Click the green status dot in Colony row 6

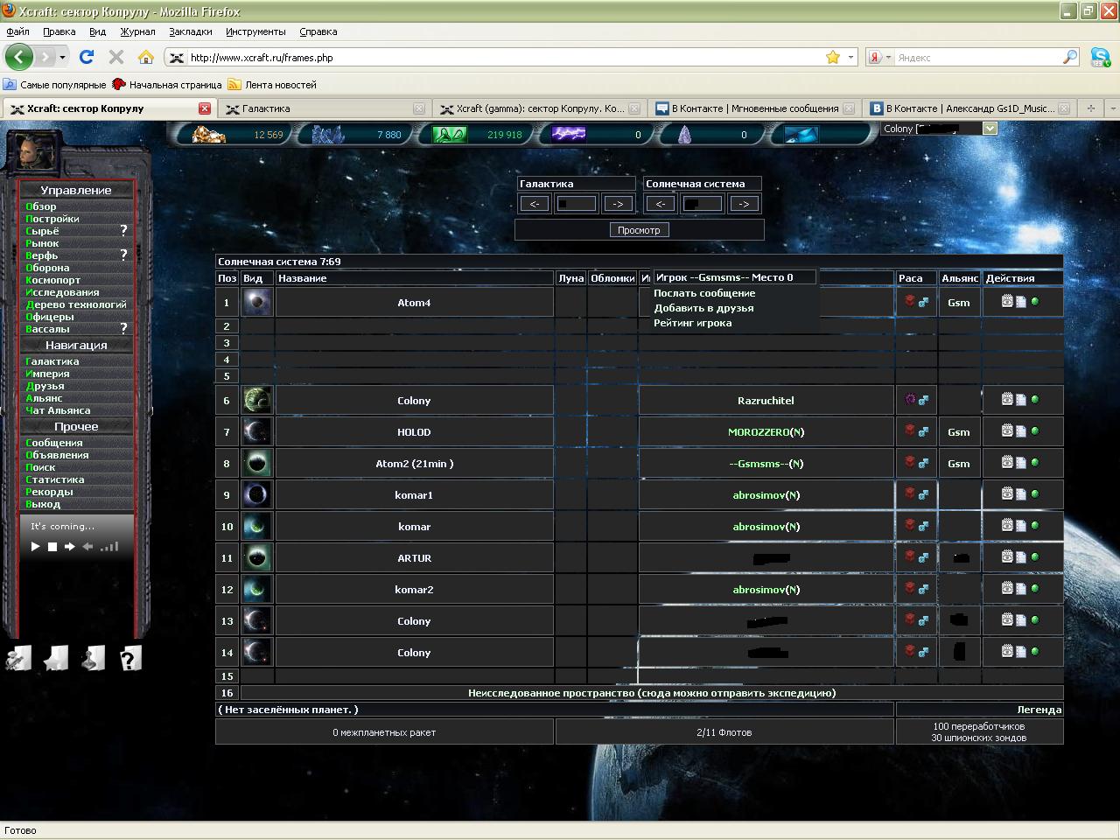(1035, 400)
